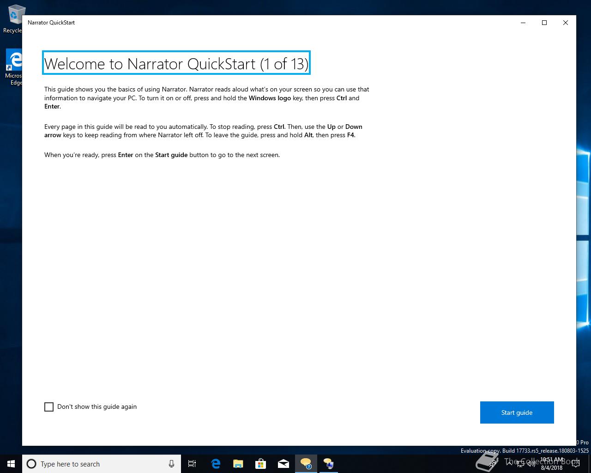Click the Start guide button

(x=517, y=412)
